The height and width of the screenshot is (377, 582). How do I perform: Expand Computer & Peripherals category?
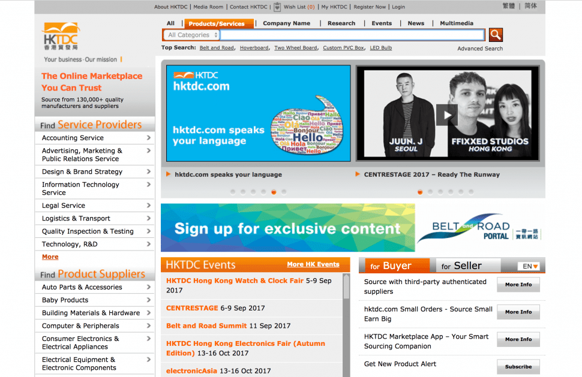point(95,326)
